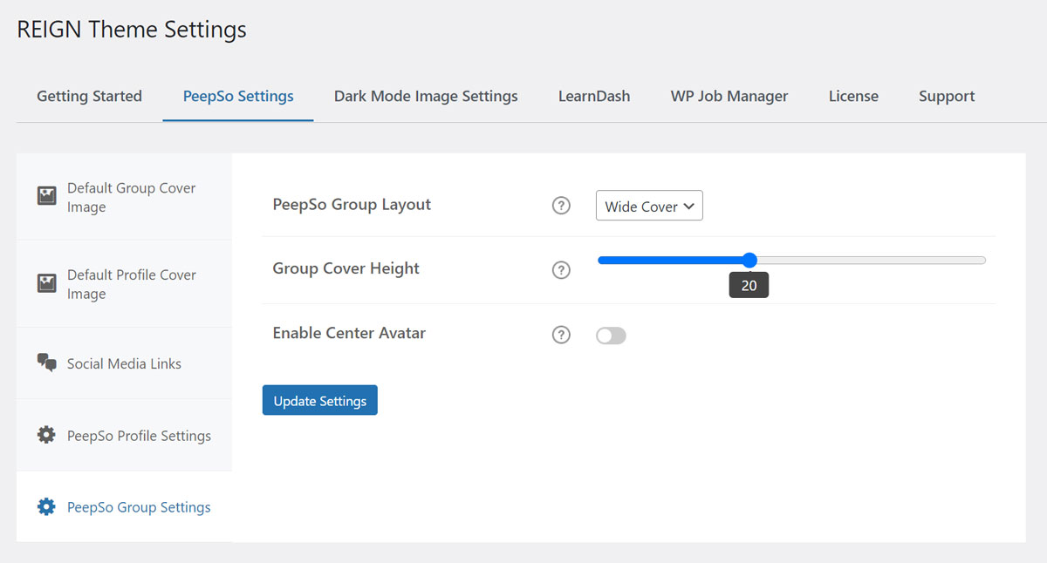The height and width of the screenshot is (563, 1047).
Task: Click the Group Cover Height slider handle
Action: [749, 260]
